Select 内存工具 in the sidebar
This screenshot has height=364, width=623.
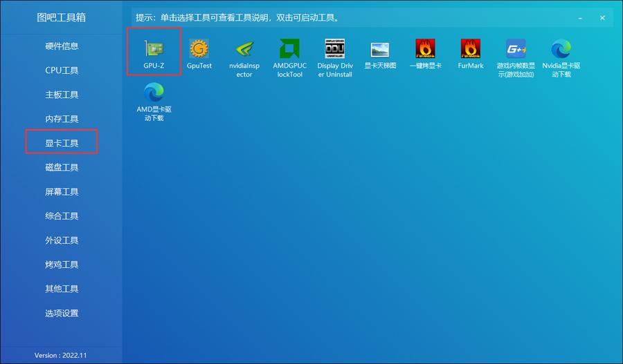[x=62, y=119]
